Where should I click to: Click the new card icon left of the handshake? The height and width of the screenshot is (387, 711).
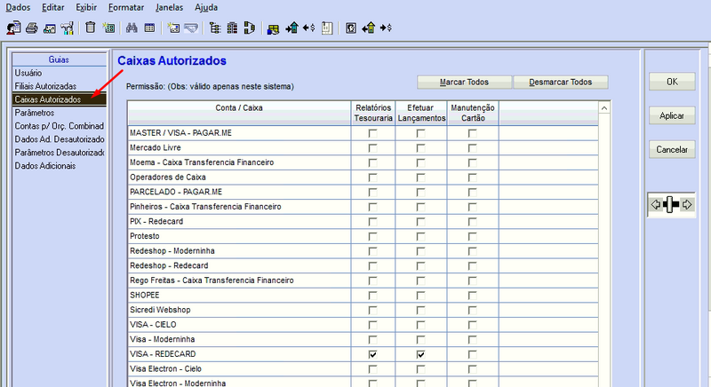pyautogui.click(x=173, y=28)
